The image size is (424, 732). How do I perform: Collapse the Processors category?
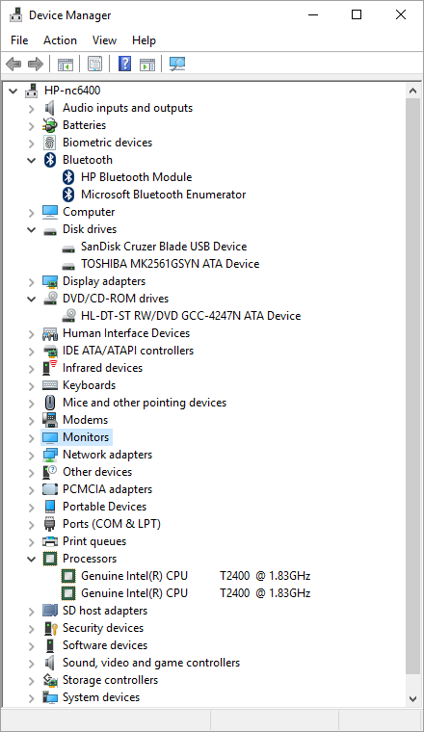pos(31,559)
